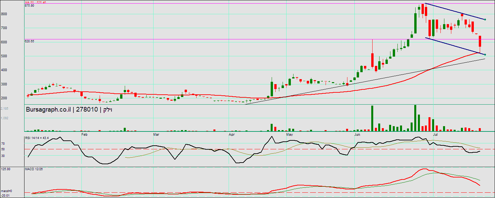Open the Bursagraph.co.il watermark link

pos(48,110)
